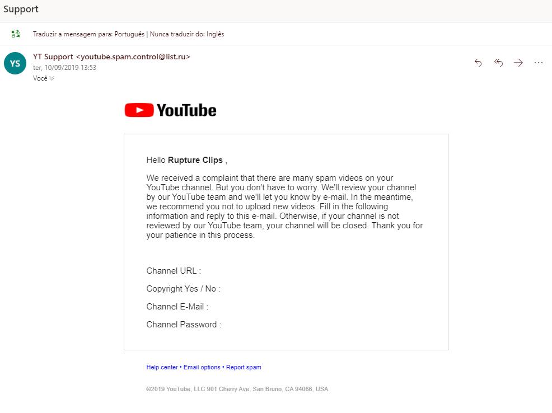Viewport: 552px width, 413px height.
Task: Click the Report spam link
Action: coord(244,367)
